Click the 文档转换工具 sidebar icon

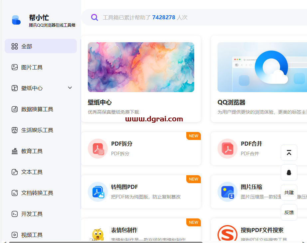pos(15,193)
